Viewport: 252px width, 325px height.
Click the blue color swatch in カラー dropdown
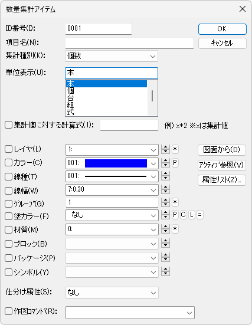tap(116, 163)
